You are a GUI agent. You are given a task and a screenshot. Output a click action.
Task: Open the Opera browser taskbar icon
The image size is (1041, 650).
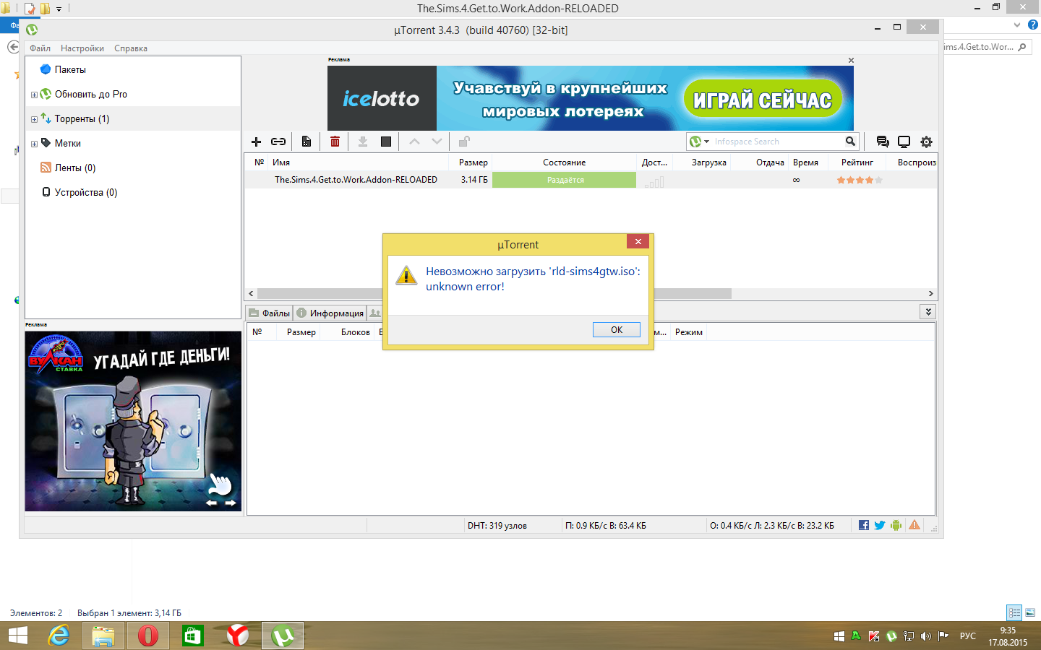(x=148, y=636)
